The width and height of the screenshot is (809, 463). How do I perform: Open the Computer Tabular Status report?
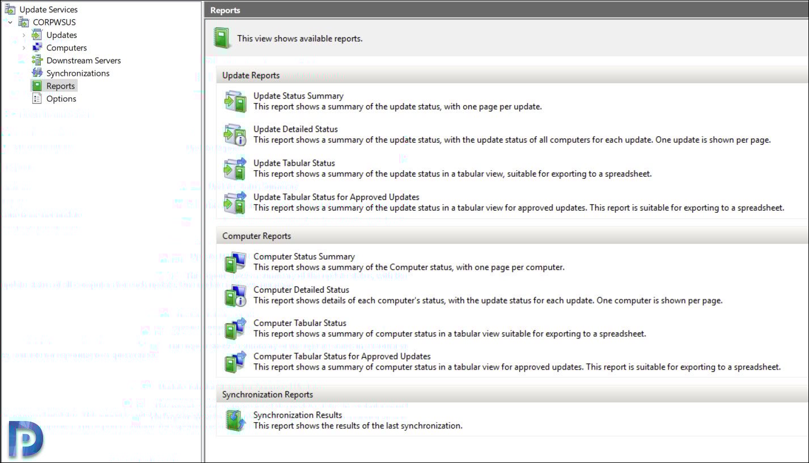coord(300,323)
